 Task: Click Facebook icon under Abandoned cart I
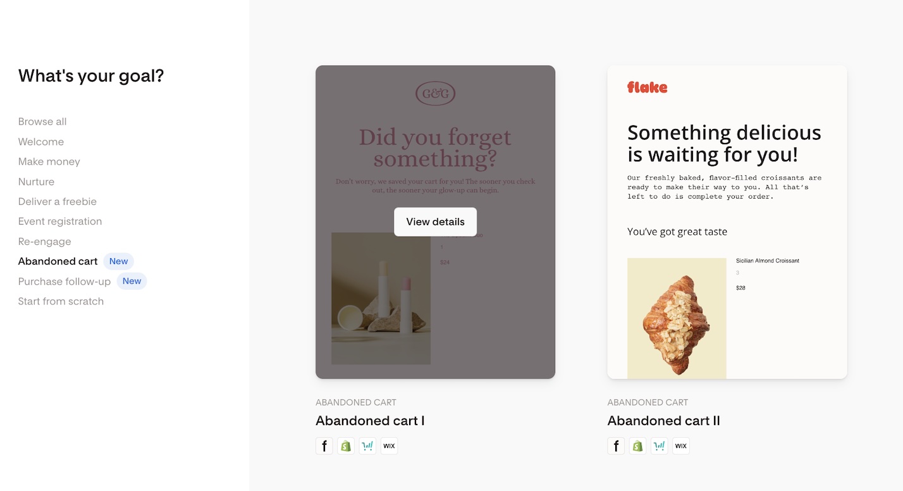click(324, 446)
